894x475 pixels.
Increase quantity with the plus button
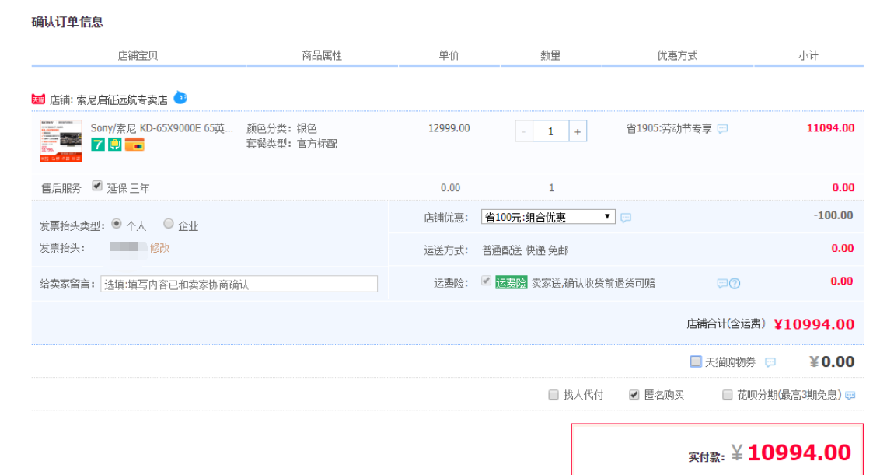(x=578, y=131)
